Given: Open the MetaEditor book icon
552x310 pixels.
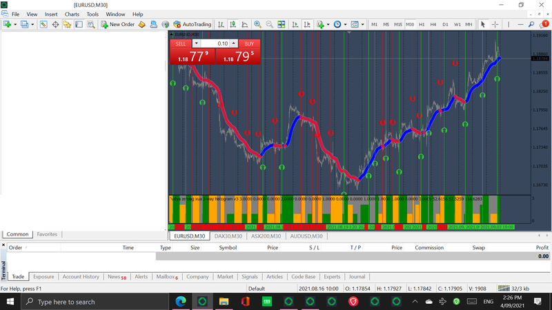Looking at the screenshot, I should [141, 24].
